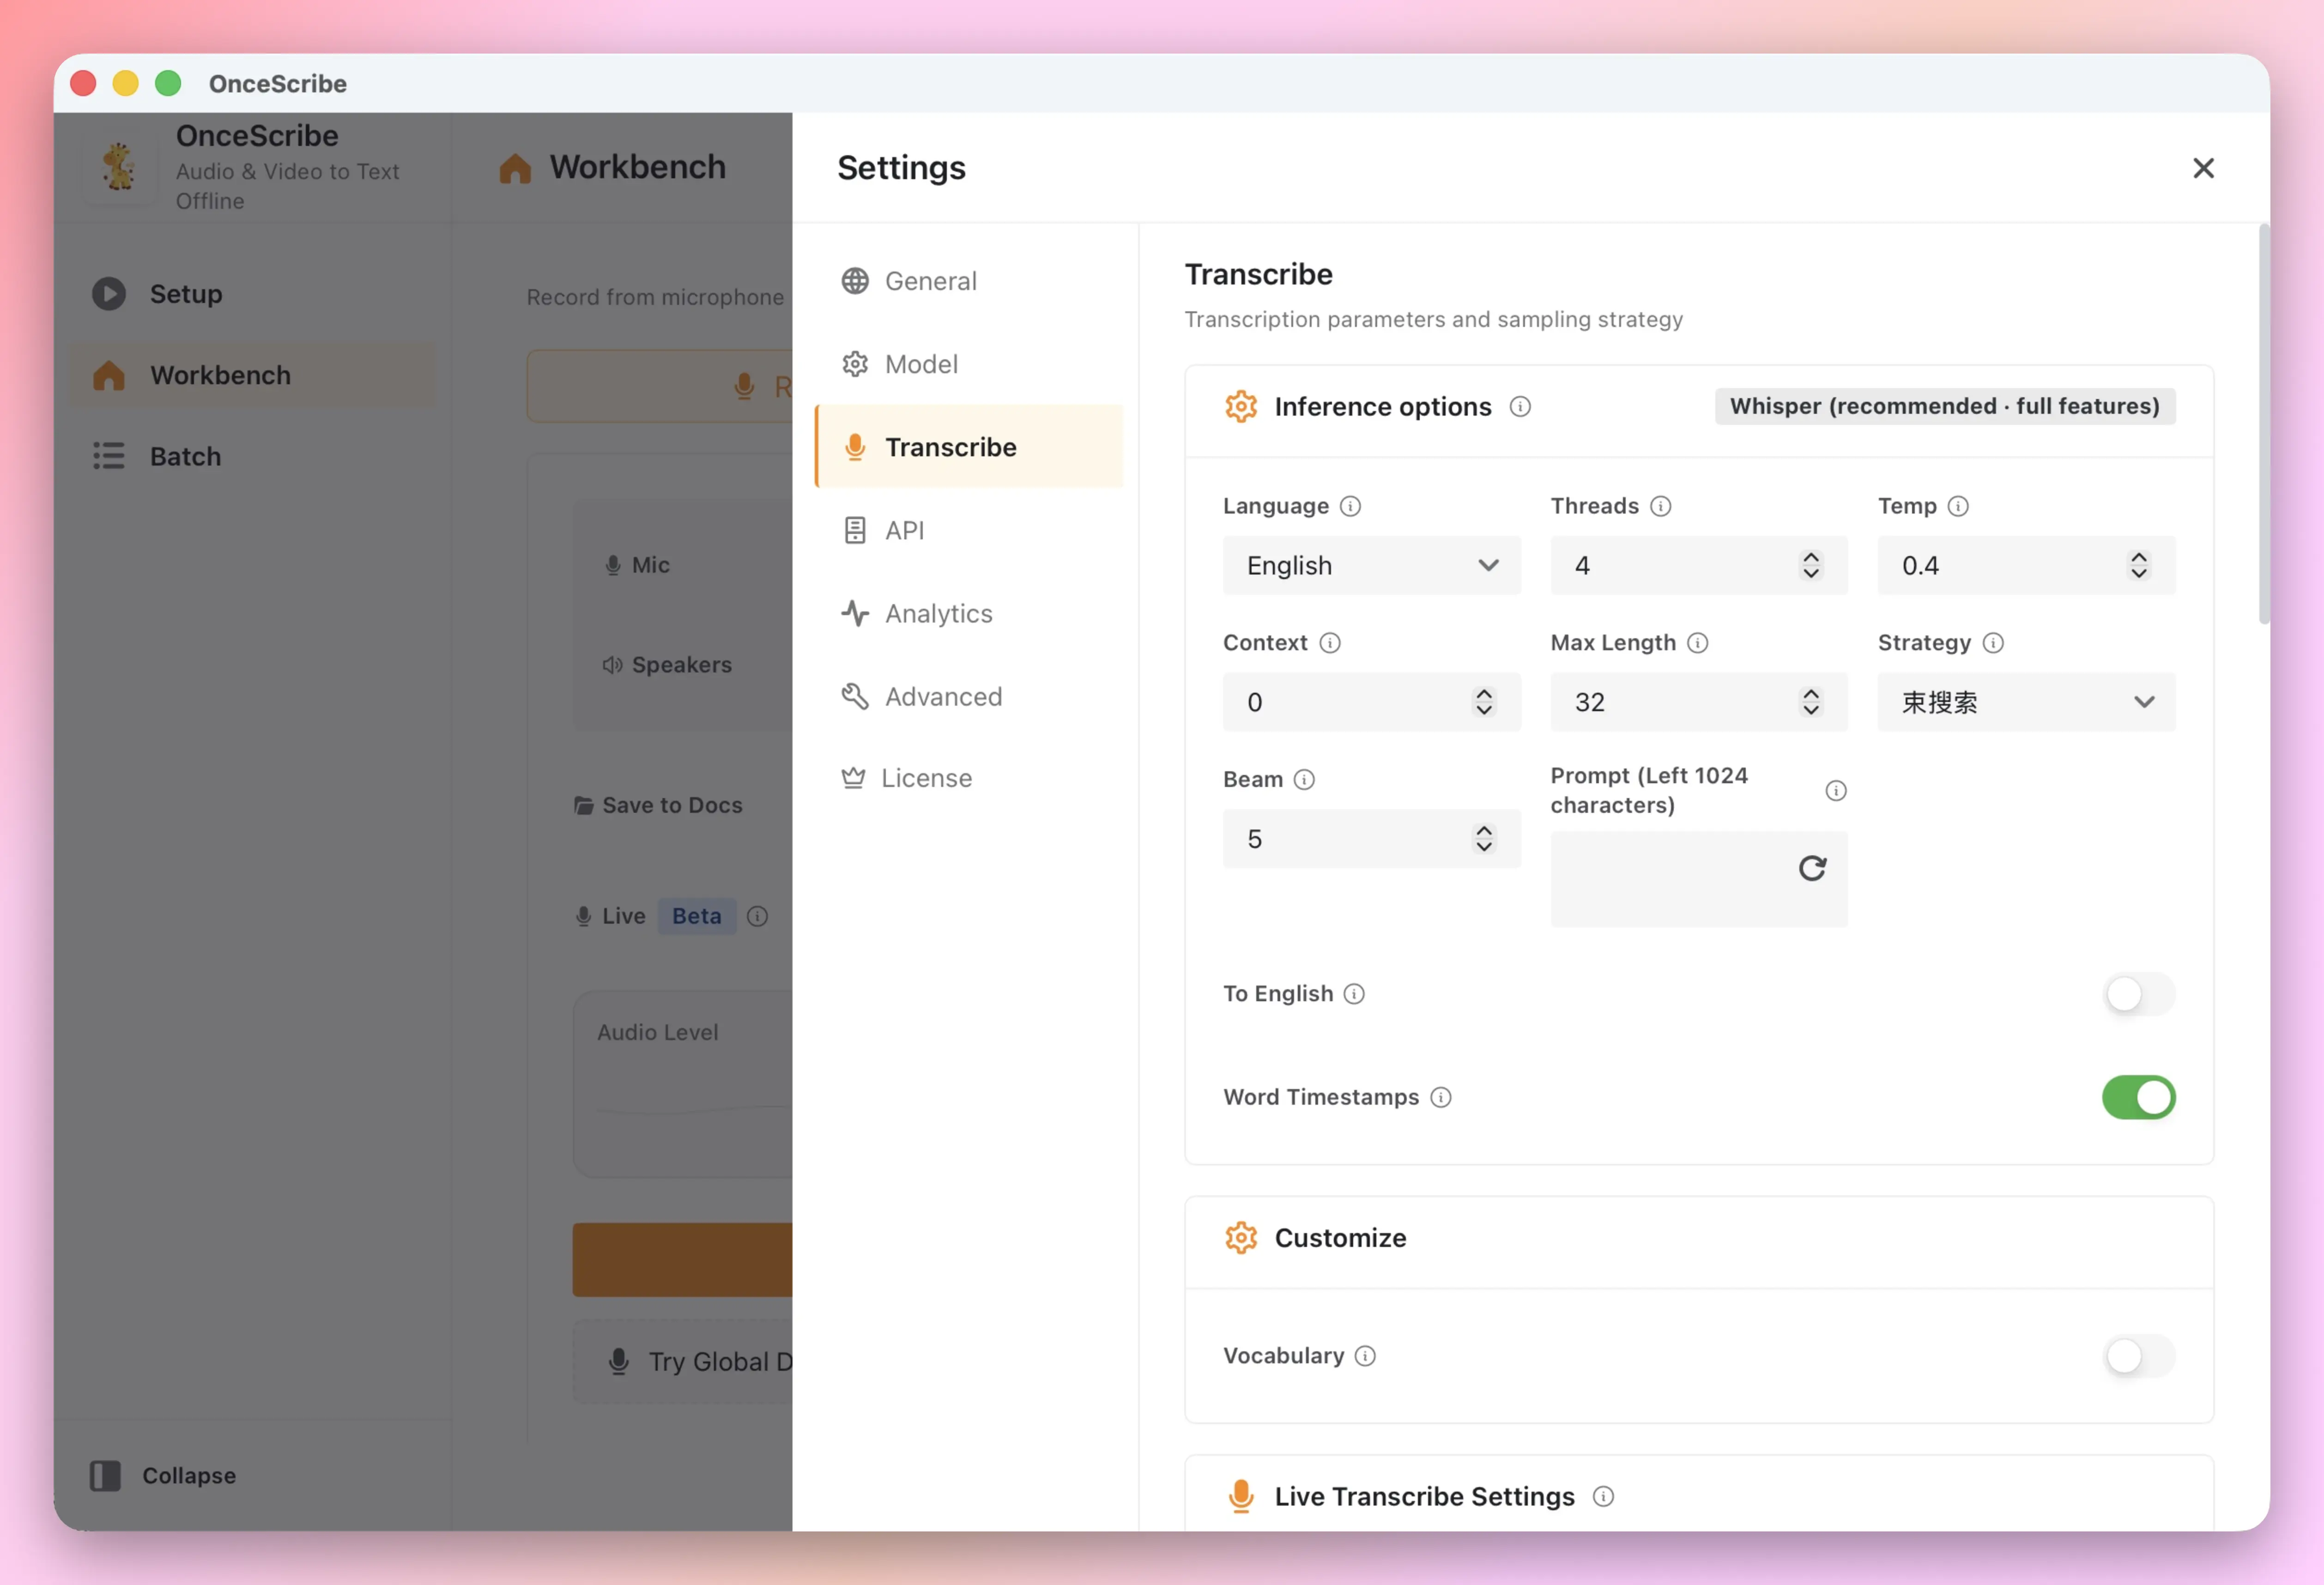Close the Settings panel
Image resolution: width=2324 pixels, height=1585 pixels.
[2203, 168]
